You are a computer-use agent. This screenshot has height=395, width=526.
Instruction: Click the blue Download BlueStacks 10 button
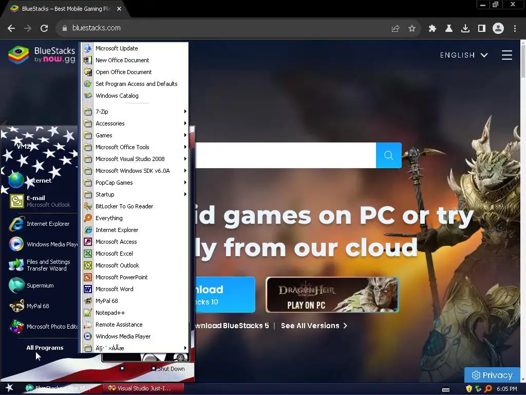225,295
